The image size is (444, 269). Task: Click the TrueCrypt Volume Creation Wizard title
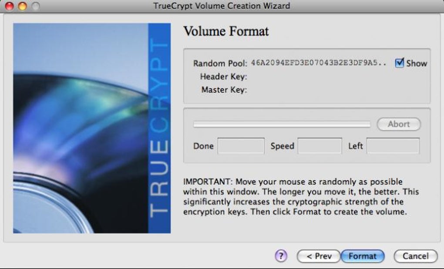(222, 6)
